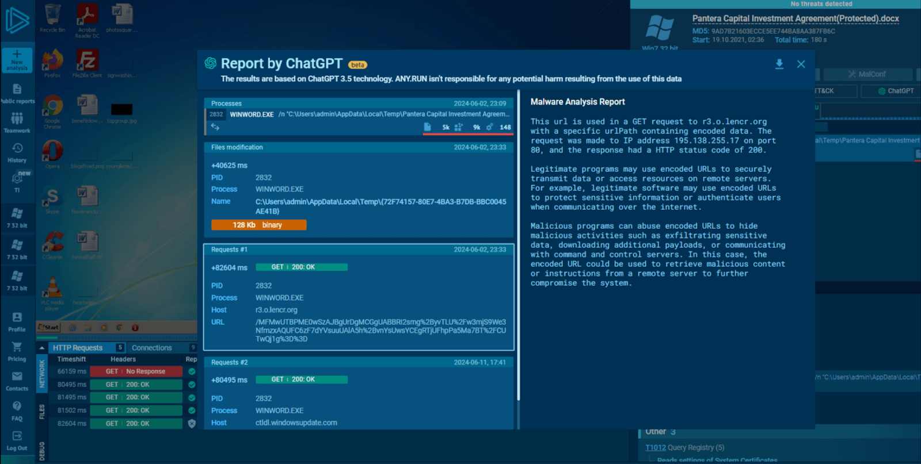The image size is (921, 464).
Task: Open Public reports in sidebar
Action: [17, 94]
